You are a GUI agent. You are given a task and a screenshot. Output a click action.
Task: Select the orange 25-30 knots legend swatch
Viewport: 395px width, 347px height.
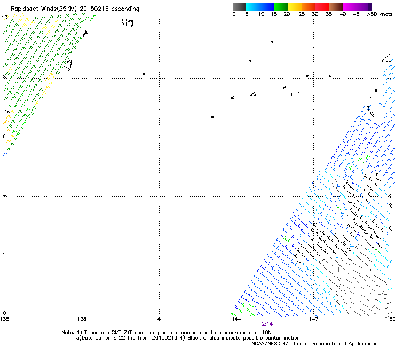[x=309, y=6]
